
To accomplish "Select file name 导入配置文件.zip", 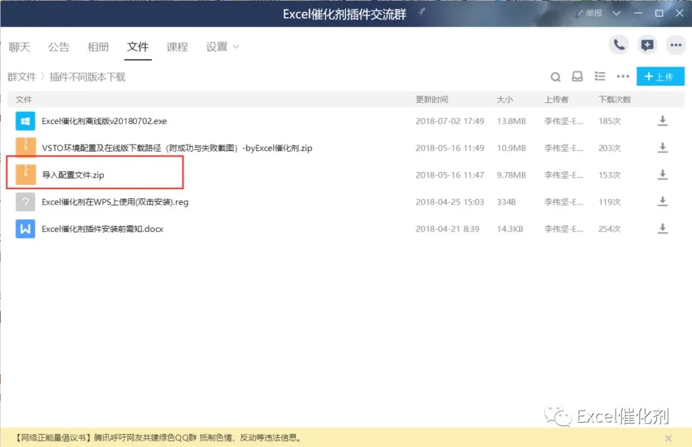I will pyautogui.click(x=73, y=175).
